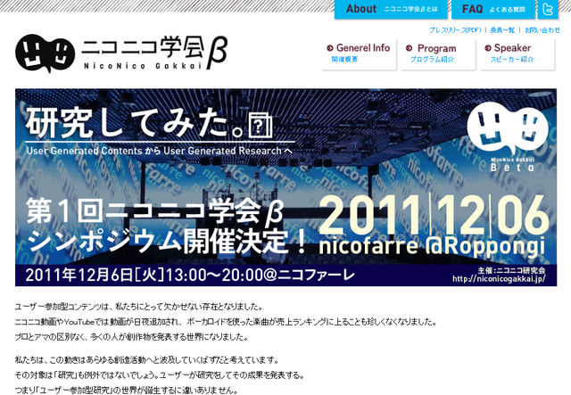Click line starting プロとアマの区別なく

pos(131,337)
